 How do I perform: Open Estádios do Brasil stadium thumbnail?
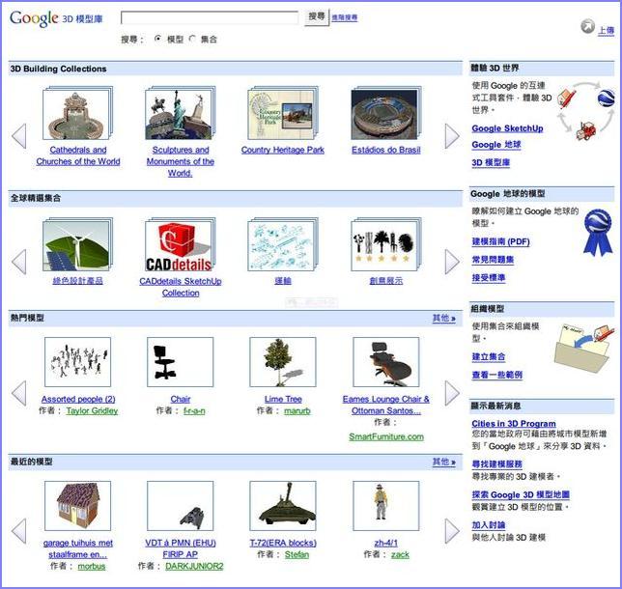386,113
